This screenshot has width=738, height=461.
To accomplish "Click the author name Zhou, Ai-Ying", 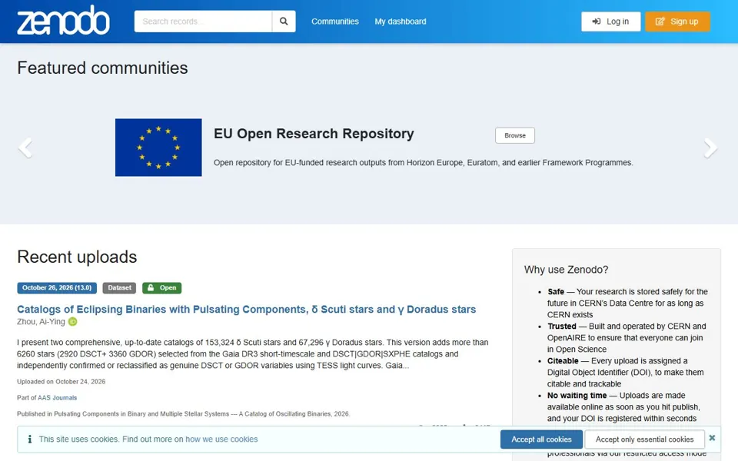I will point(41,322).
